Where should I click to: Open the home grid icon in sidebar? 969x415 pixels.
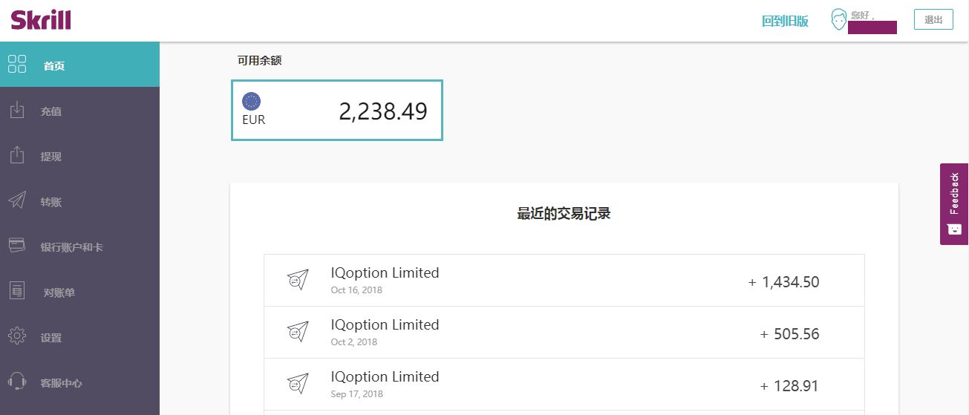pyautogui.click(x=17, y=64)
